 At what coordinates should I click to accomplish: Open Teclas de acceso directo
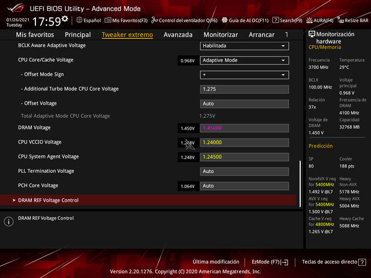pyautogui.click(x=330, y=262)
